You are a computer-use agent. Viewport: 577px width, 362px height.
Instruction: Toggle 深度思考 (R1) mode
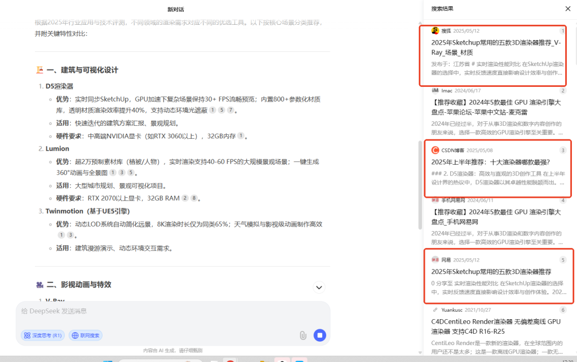click(x=43, y=335)
